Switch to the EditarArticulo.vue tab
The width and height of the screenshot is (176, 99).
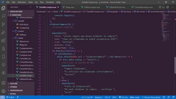pyautogui.click(x=117, y=7)
